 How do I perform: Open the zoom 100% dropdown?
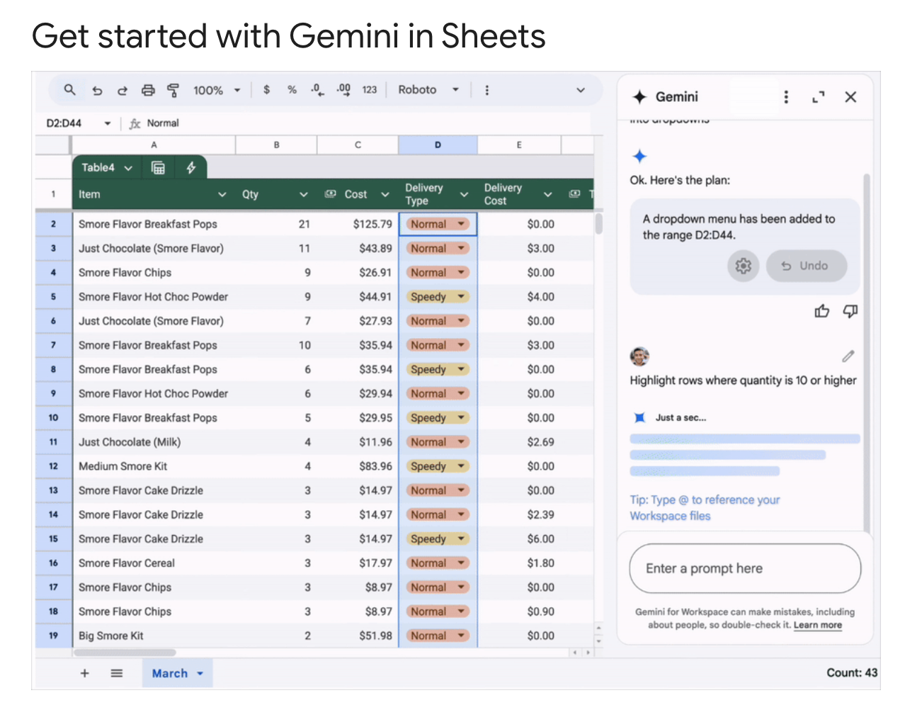point(217,91)
